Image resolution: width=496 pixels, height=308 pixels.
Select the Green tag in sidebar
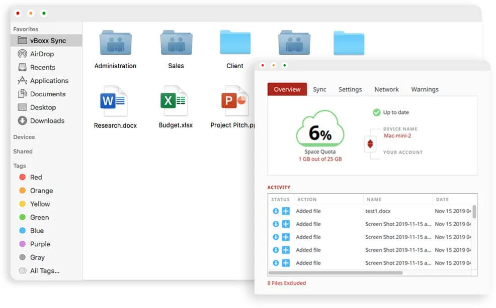[x=38, y=217]
